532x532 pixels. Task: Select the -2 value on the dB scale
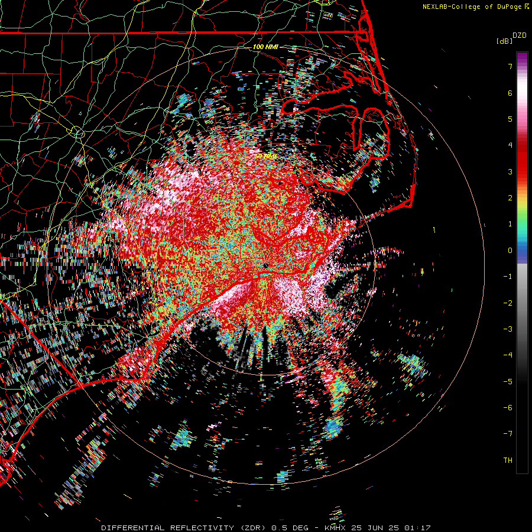tap(508, 303)
